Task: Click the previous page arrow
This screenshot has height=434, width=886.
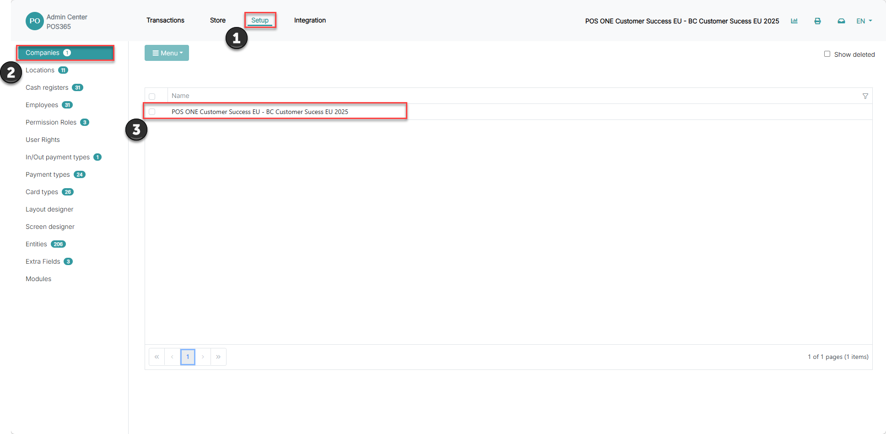Action: tap(172, 357)
